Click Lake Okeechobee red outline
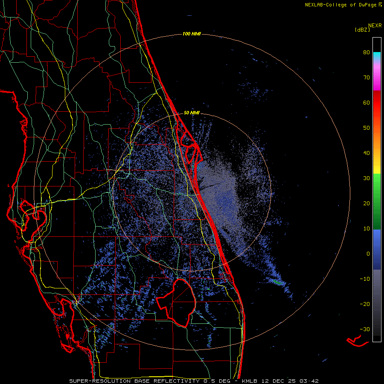This screenshot has height=384, width=384. pyautogui.click(x=176, y=303)
